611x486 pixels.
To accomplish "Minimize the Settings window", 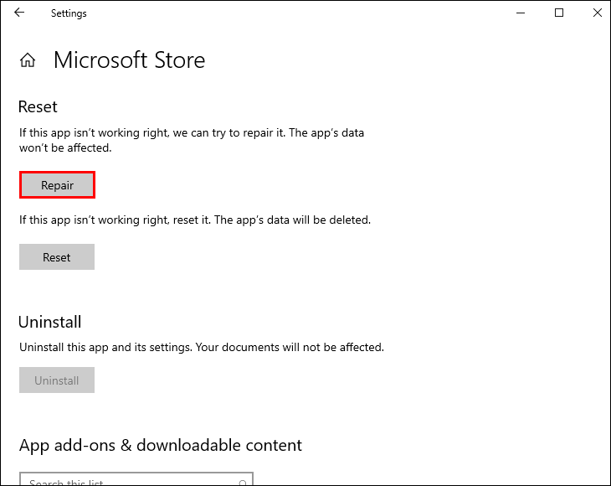I will tap(521, 13).
